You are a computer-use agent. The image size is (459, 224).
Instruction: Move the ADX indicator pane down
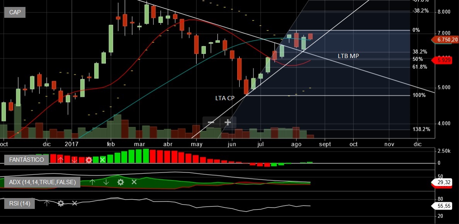[106, 182]
